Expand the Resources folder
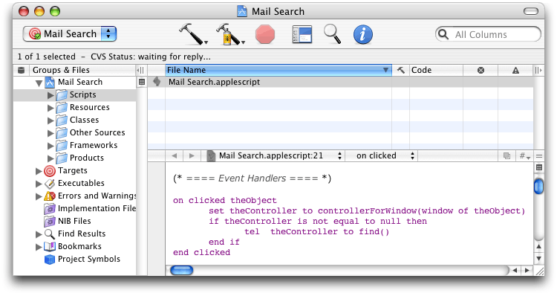 tap(51, 108)
